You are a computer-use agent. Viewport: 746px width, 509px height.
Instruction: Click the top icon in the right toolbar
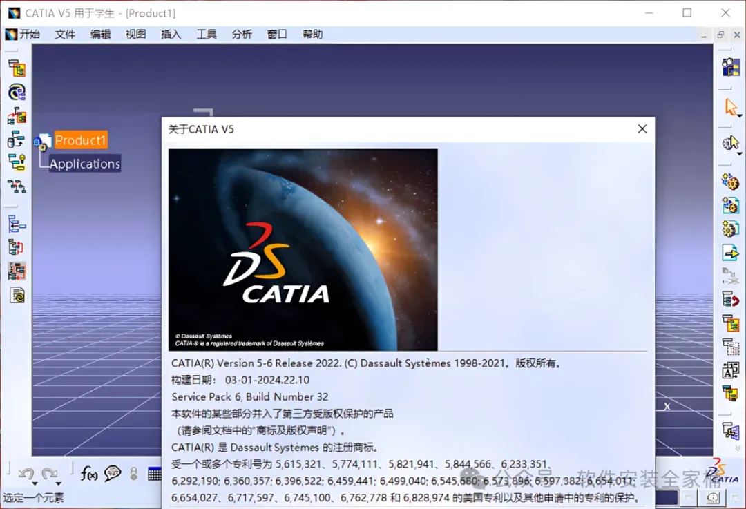tap(730, 68)
